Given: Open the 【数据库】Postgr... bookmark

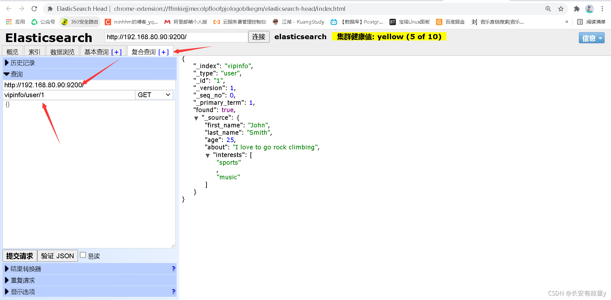Looking at the screenshot, I should click(357, 22).
